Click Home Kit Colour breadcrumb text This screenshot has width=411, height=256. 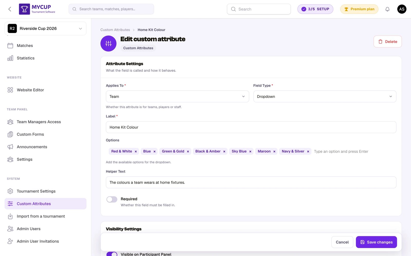click(151, 30)
